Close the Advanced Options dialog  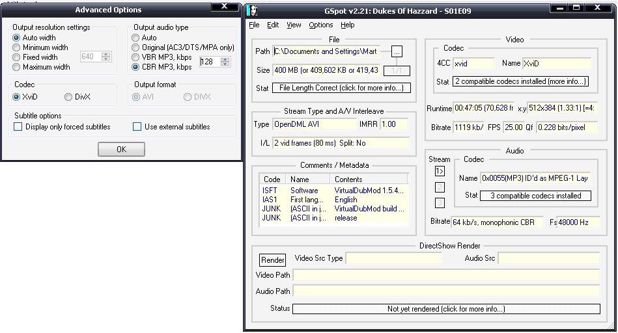pos(225,6)
